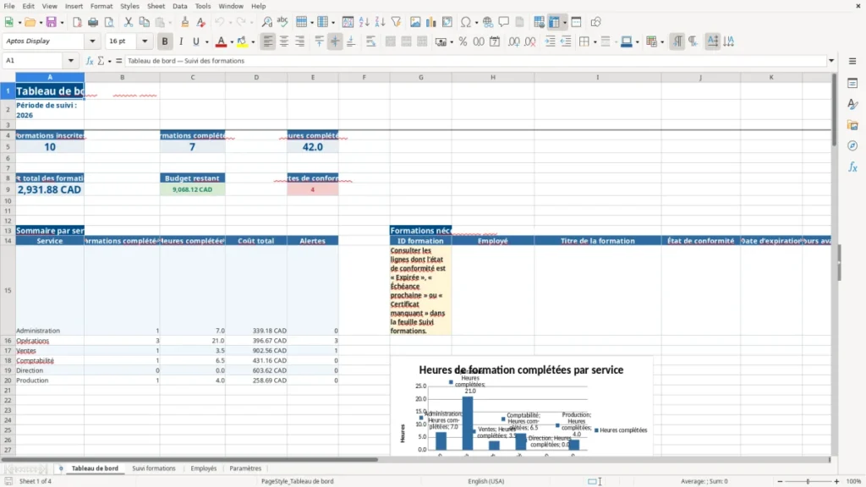Open the Format menu
This screenshot has width=866, height=487.
(x=101, y=6)
